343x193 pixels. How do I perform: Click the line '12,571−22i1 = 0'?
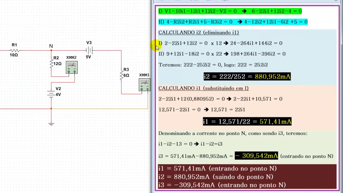(179, 110)
